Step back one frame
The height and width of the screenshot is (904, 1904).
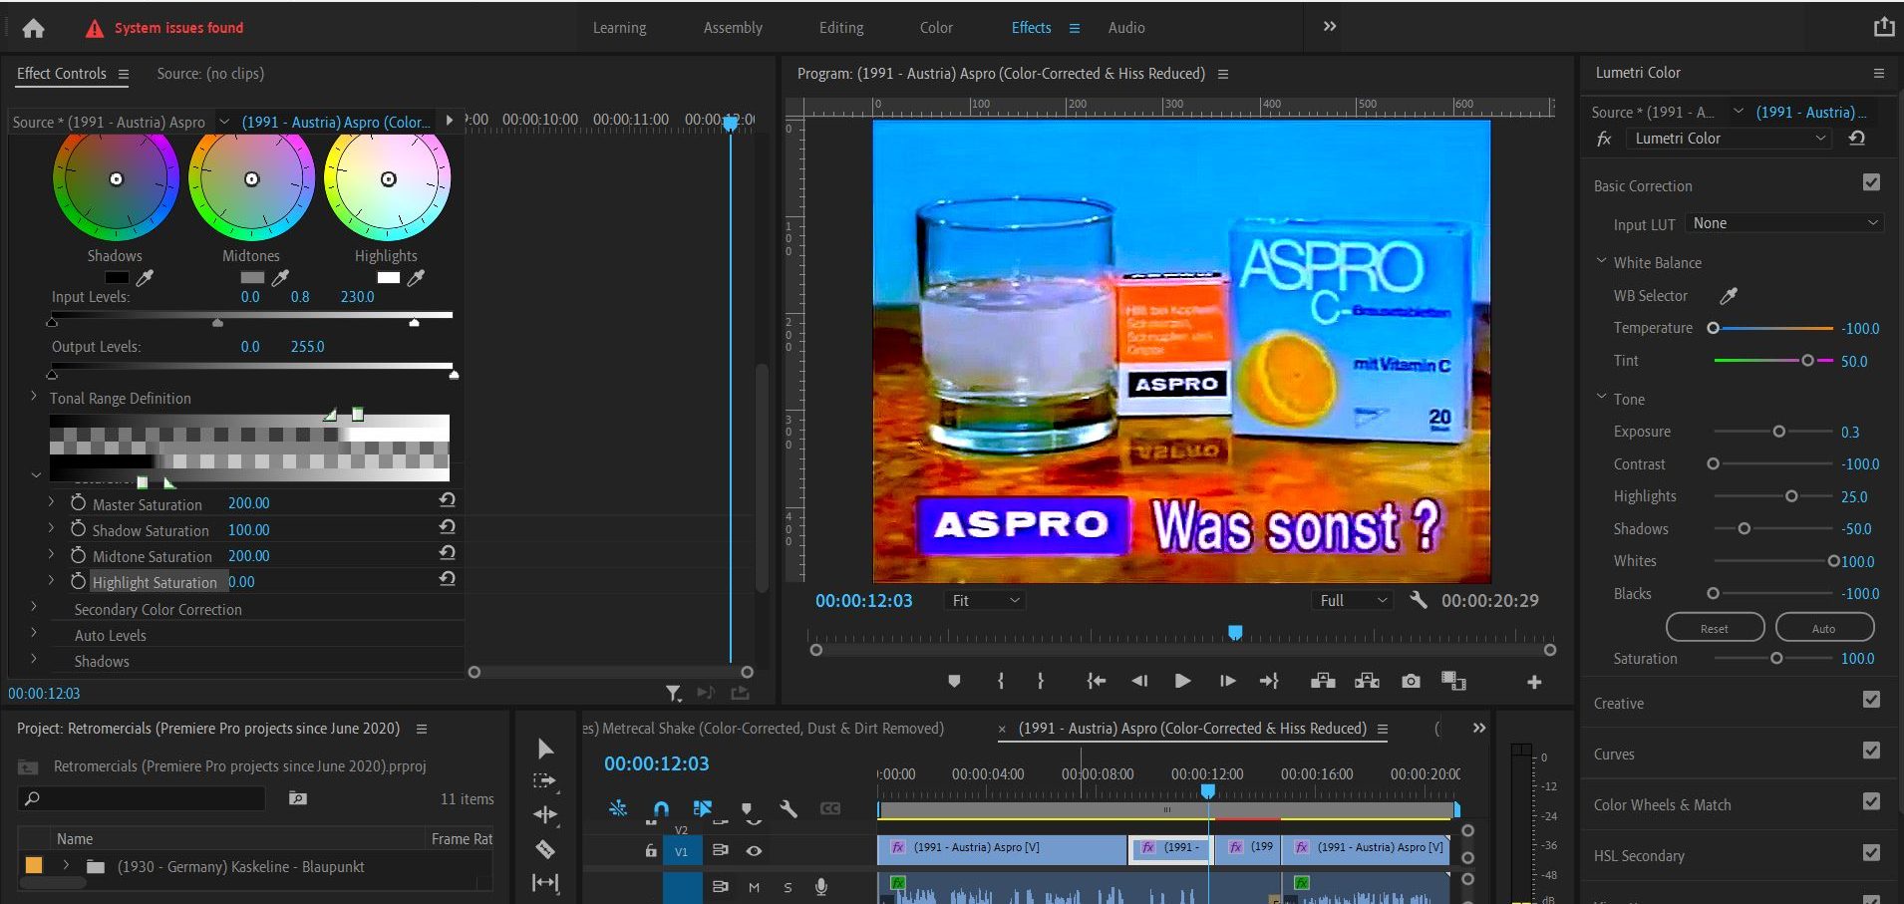pyautogui.click(x=1139, y=681)
